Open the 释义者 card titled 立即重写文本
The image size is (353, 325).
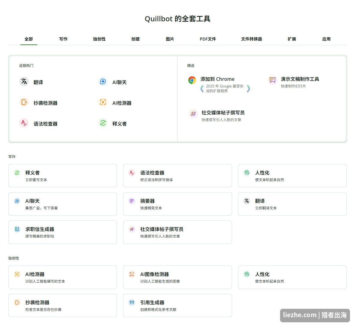tap(62, 176)
